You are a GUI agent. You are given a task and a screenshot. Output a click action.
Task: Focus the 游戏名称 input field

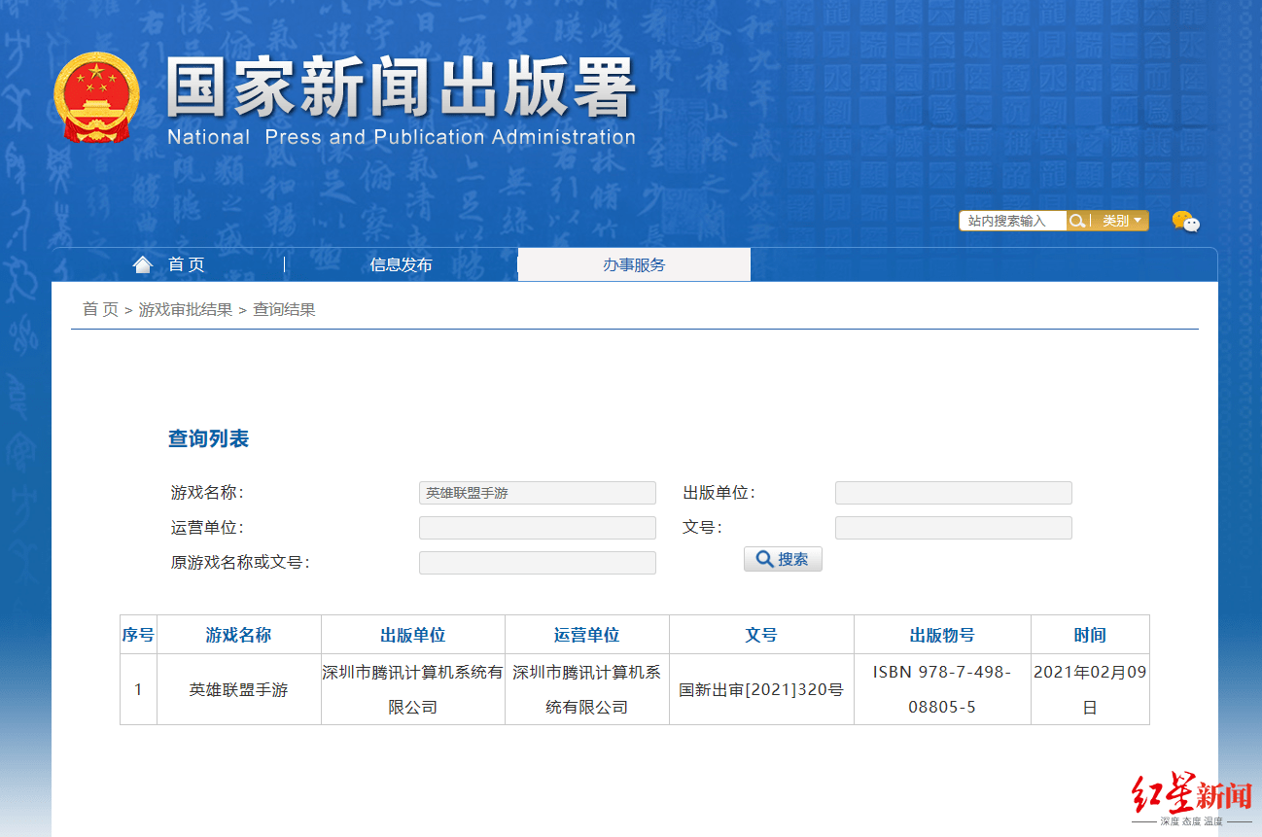[538, 493]
